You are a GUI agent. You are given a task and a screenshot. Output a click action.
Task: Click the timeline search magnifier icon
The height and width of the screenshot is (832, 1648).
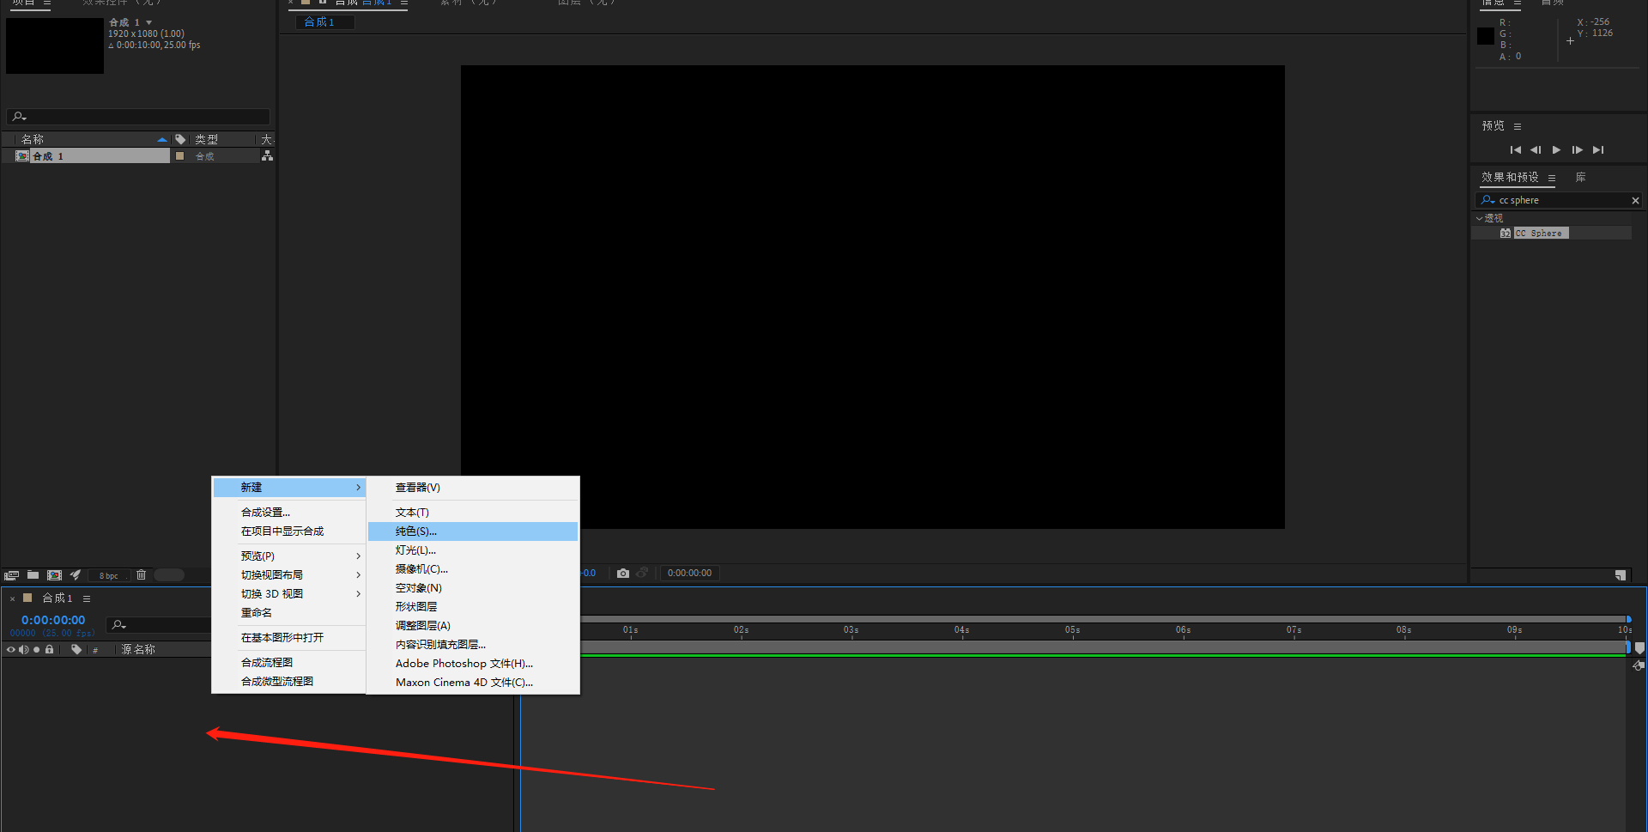[x=119, y=625]
